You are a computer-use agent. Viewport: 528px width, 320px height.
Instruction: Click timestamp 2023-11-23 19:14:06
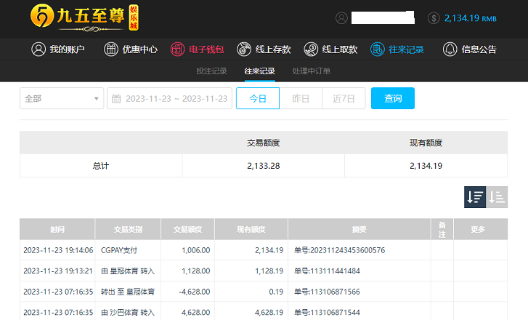[58, 250]
